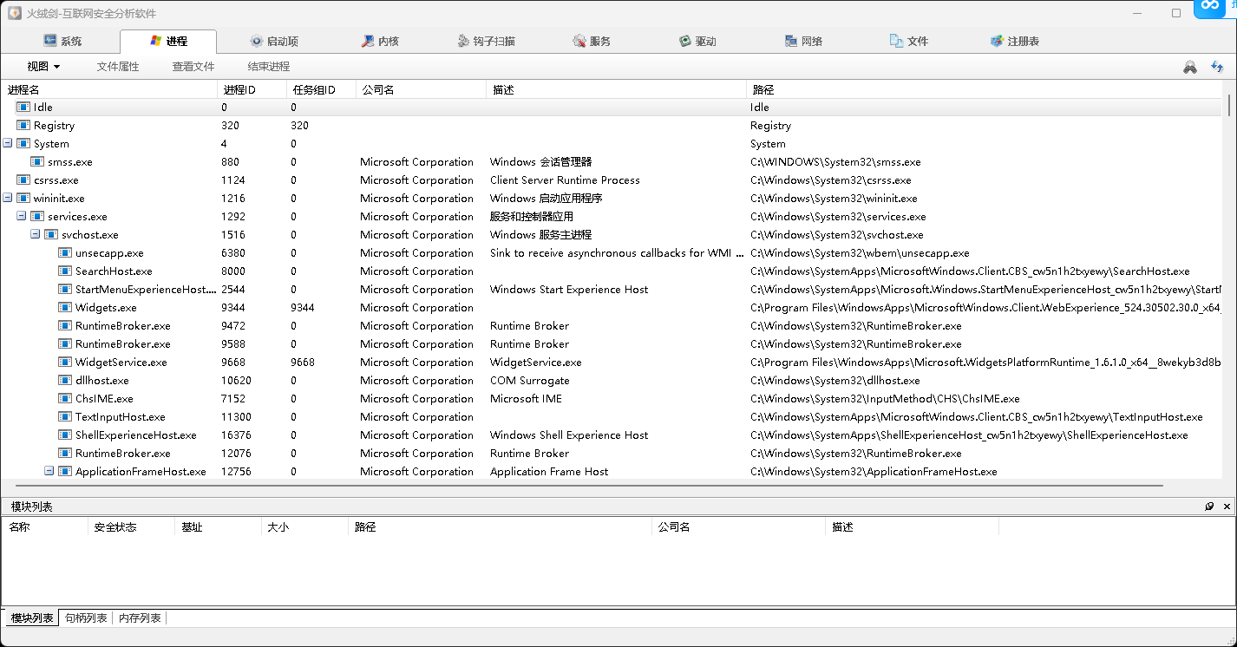Select the 句柄列表 bottom tab
The height and width of the screenshot is (647, 1237).
coord(86,618)
